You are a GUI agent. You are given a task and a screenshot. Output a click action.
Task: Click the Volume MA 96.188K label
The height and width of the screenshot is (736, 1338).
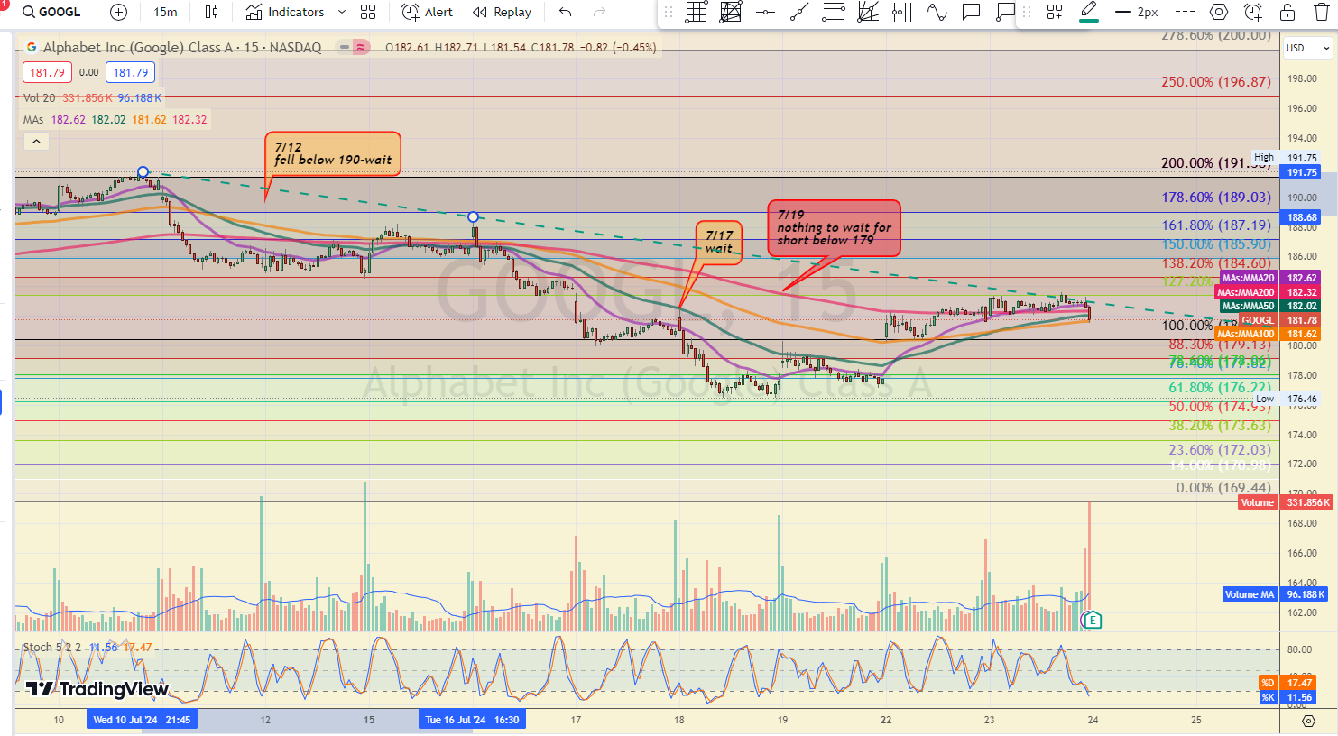(x=1275, y=594)
